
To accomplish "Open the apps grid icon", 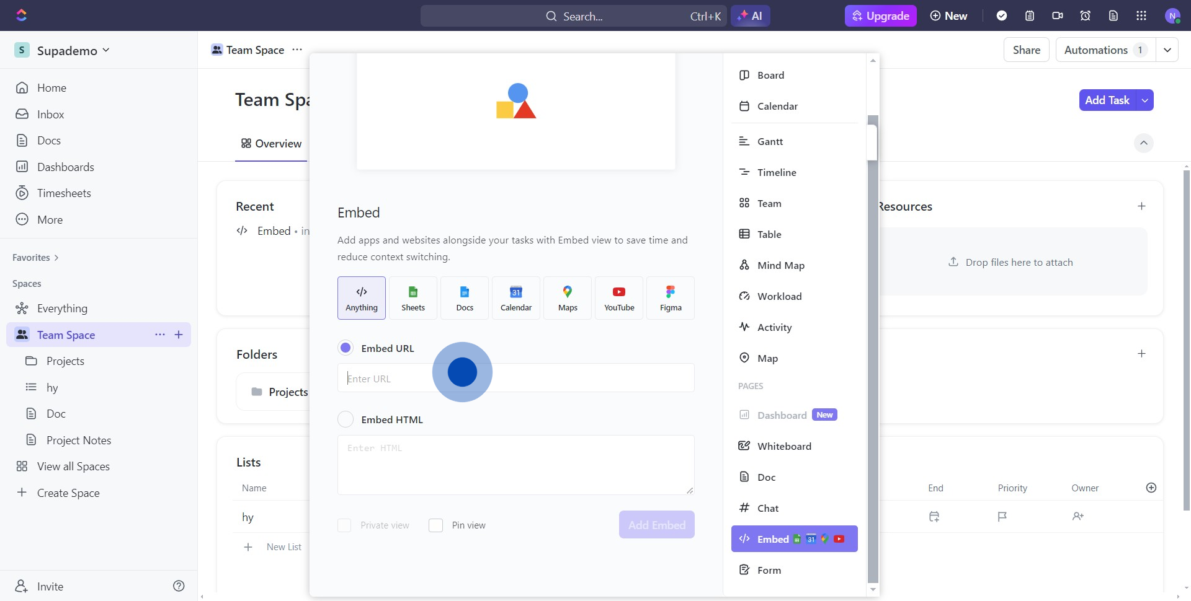I will (1141, 16).
